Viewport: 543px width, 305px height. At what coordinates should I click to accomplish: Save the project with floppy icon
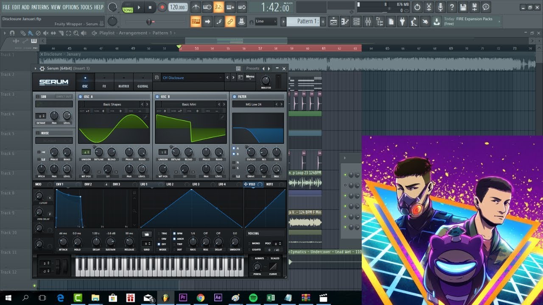(463, 7)
